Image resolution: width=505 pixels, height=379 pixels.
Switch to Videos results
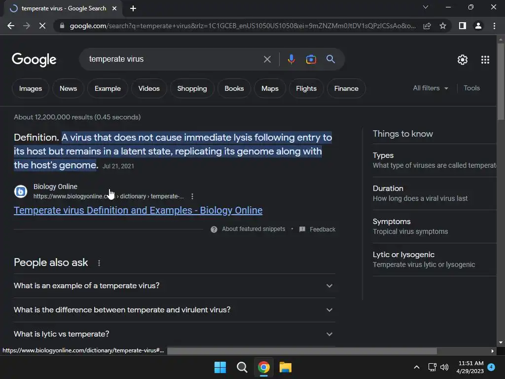coord(149,88)
